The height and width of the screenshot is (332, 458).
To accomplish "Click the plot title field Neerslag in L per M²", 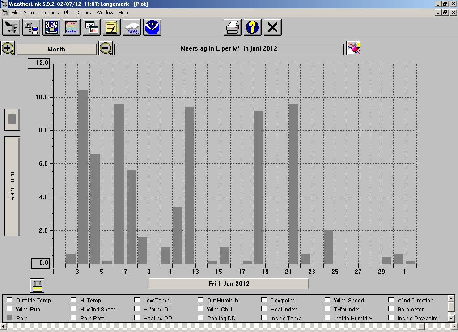I will [x=229, y=49].
